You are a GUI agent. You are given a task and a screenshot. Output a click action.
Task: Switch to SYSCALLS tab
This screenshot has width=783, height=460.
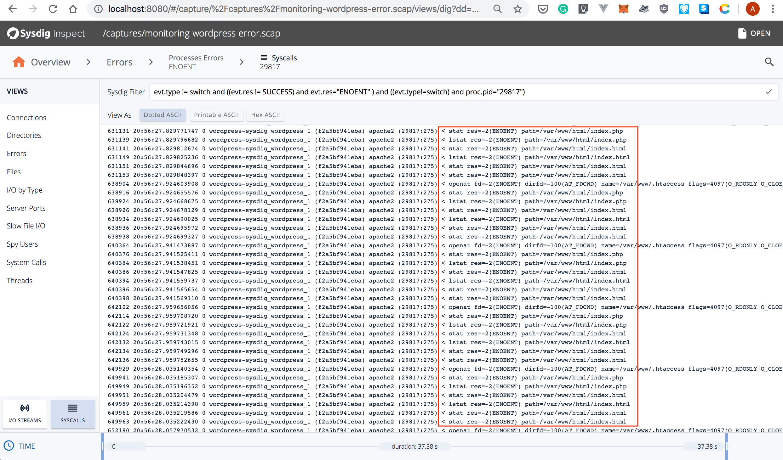[x=73, y=414]
